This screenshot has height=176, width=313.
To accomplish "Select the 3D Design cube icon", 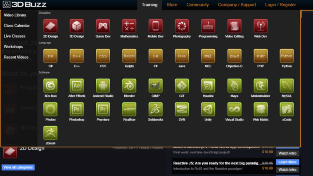I will tap(77, 26).
